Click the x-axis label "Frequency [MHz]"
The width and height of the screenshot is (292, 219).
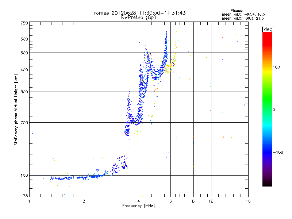point(138,206)
